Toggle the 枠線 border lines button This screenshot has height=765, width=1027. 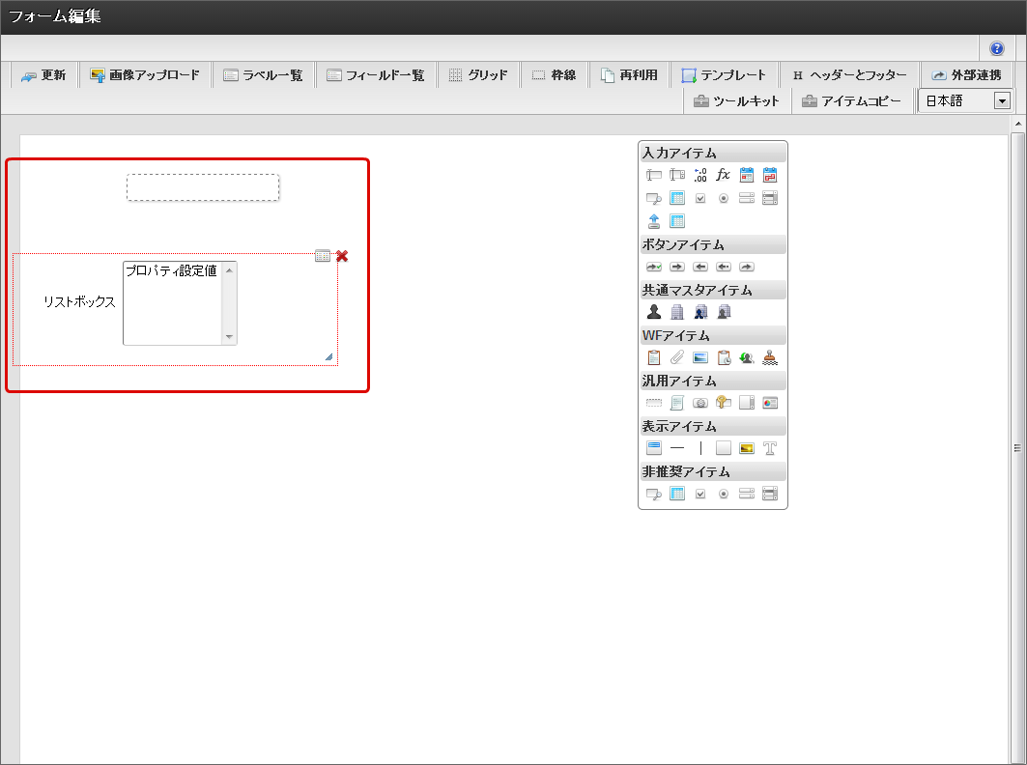(555, 74)
